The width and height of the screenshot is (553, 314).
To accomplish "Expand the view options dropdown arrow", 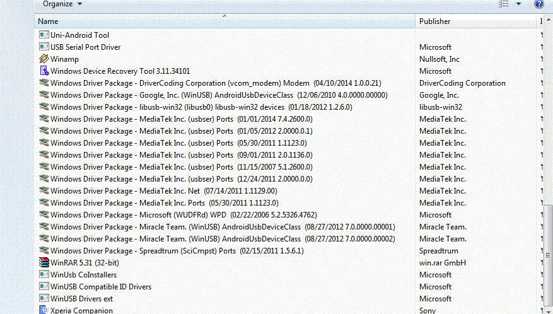I will pyautogui.click(x=518, y=4).
